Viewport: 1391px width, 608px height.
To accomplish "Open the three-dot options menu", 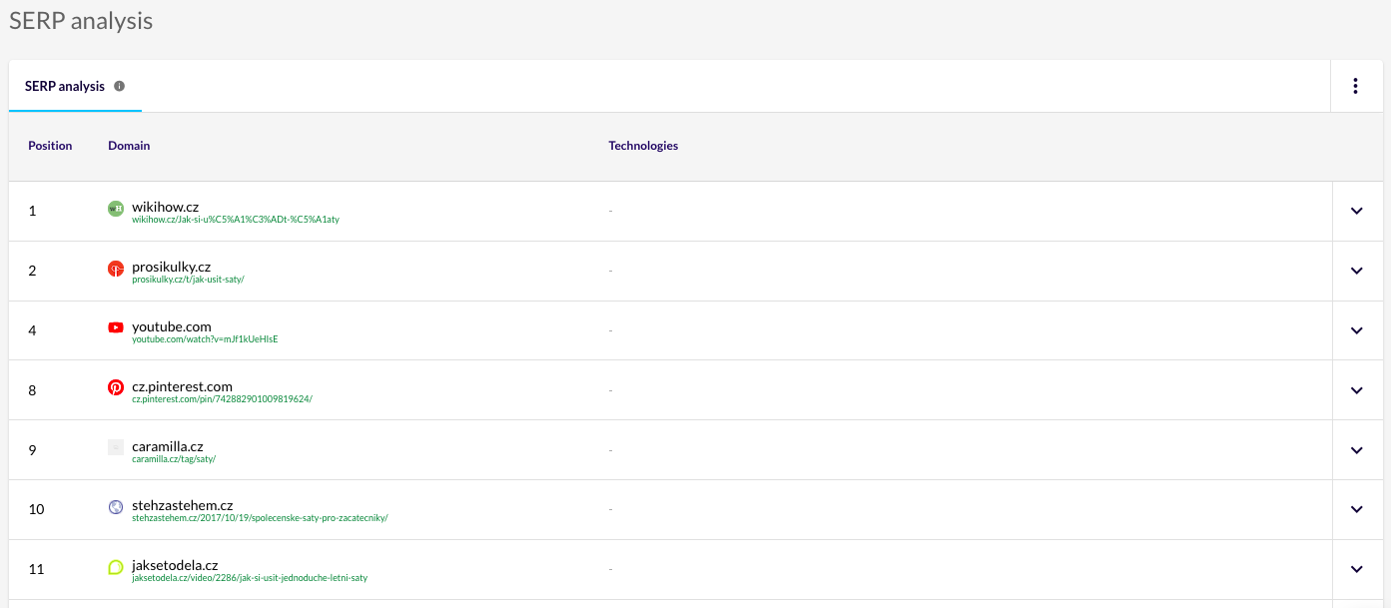I will click(1355, 86).
